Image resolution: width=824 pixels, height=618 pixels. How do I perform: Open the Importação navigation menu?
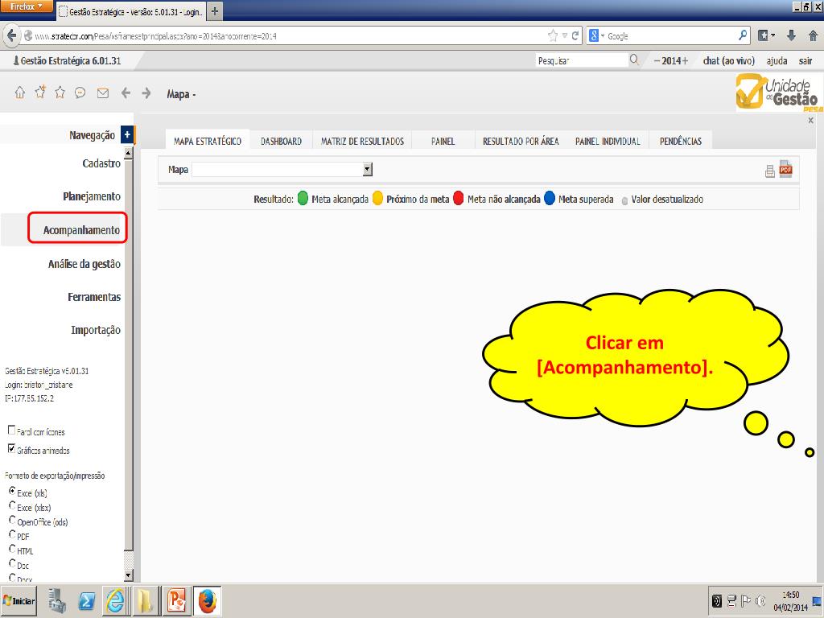tap(96, 330)
